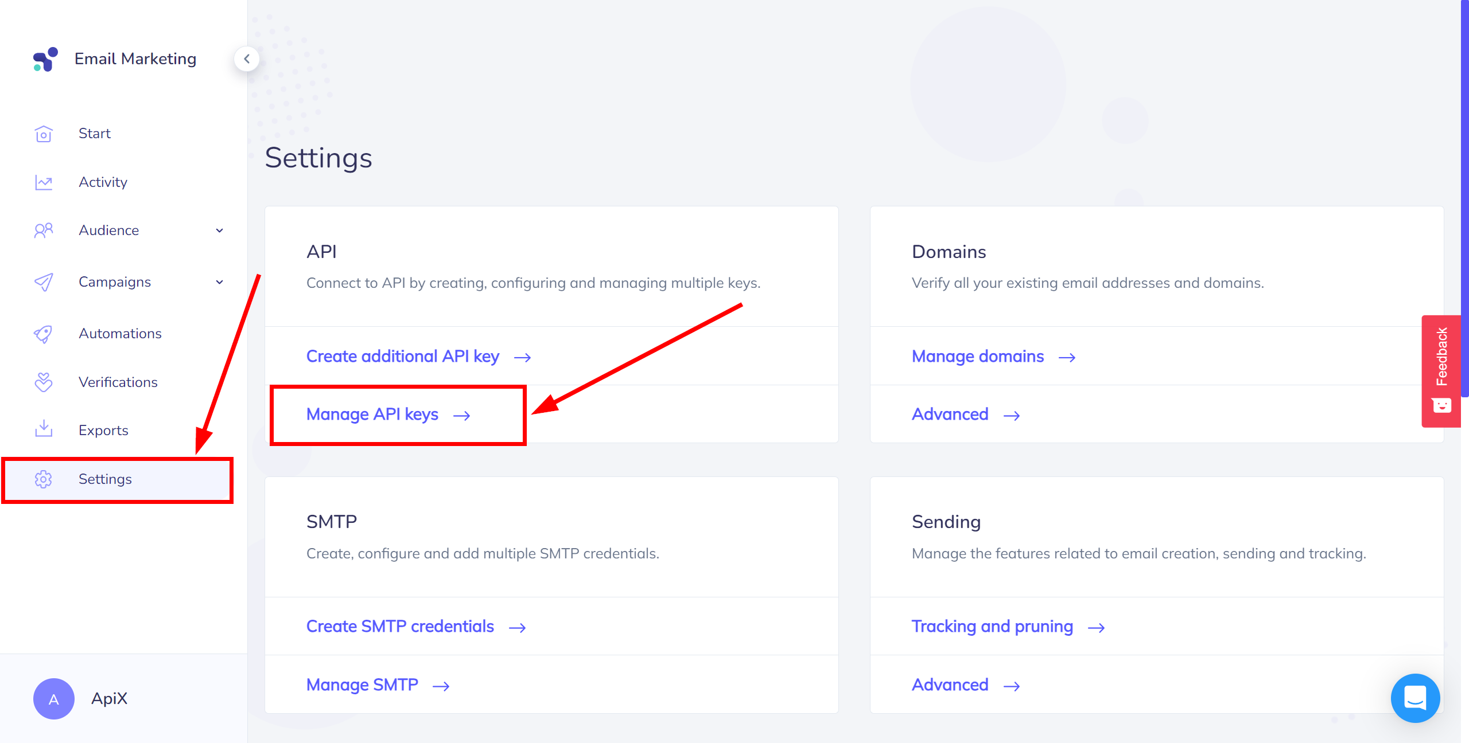Click the Activity icon in sidebar

[x=44, y=182]
